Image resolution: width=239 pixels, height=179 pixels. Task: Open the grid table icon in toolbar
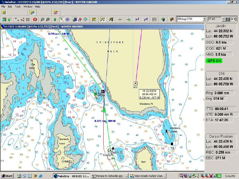(x=154, y=19)
